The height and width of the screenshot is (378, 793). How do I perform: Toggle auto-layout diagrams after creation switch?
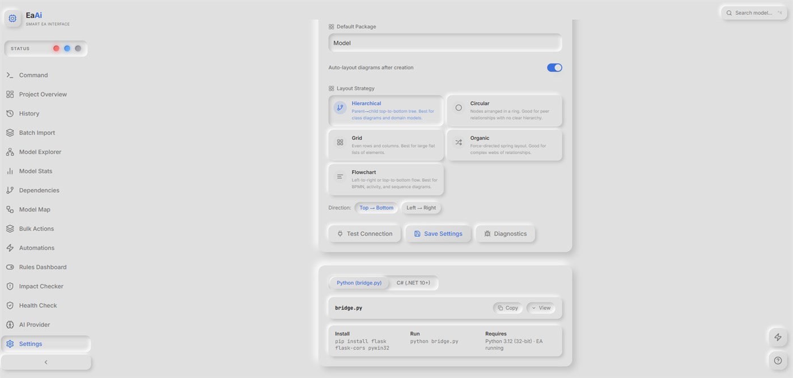pos(554,67)
